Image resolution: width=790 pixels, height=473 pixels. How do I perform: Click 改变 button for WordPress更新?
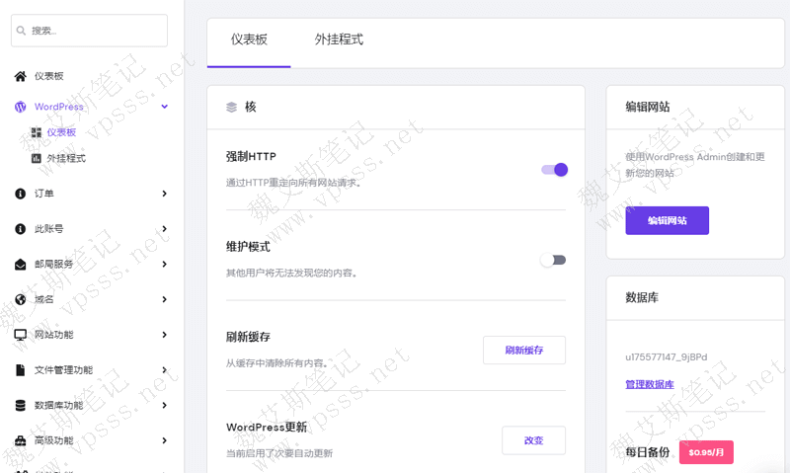533,440
